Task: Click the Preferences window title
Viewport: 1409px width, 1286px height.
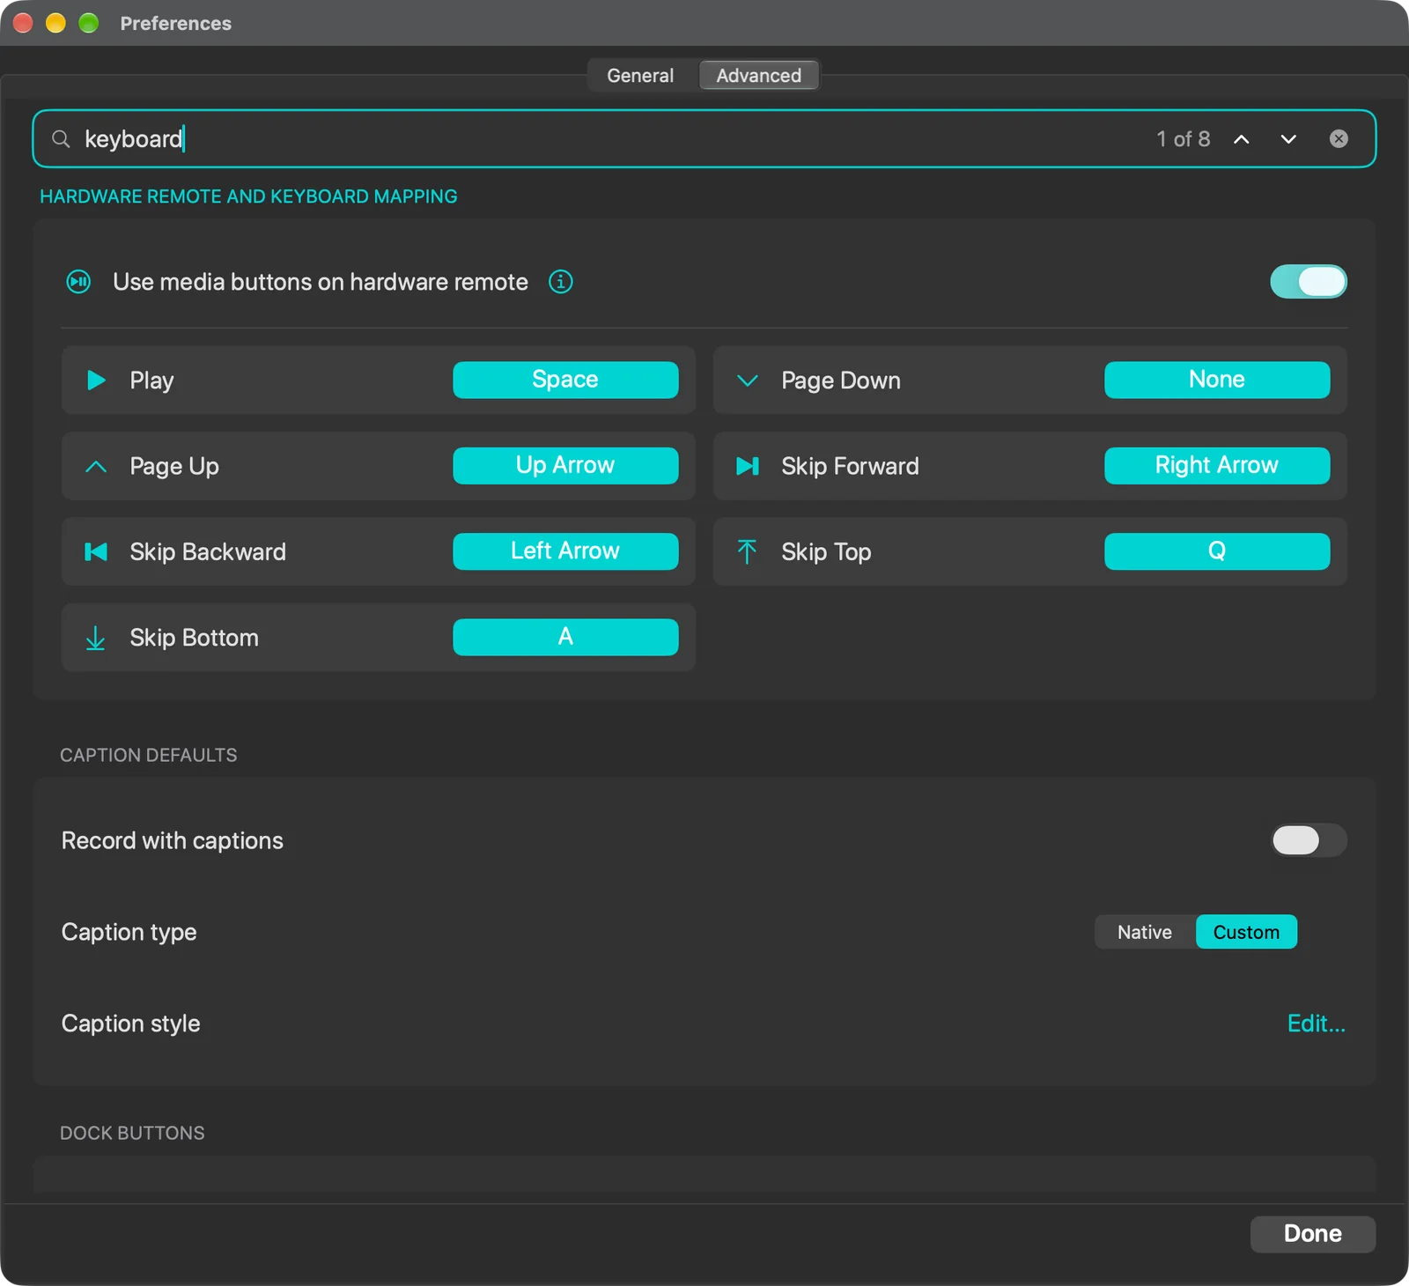Action: [x=175, y=24]
